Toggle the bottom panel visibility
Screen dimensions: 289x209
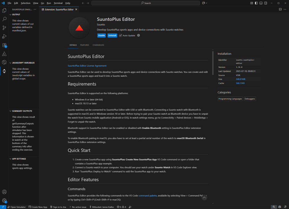click(x=261, y=3)
